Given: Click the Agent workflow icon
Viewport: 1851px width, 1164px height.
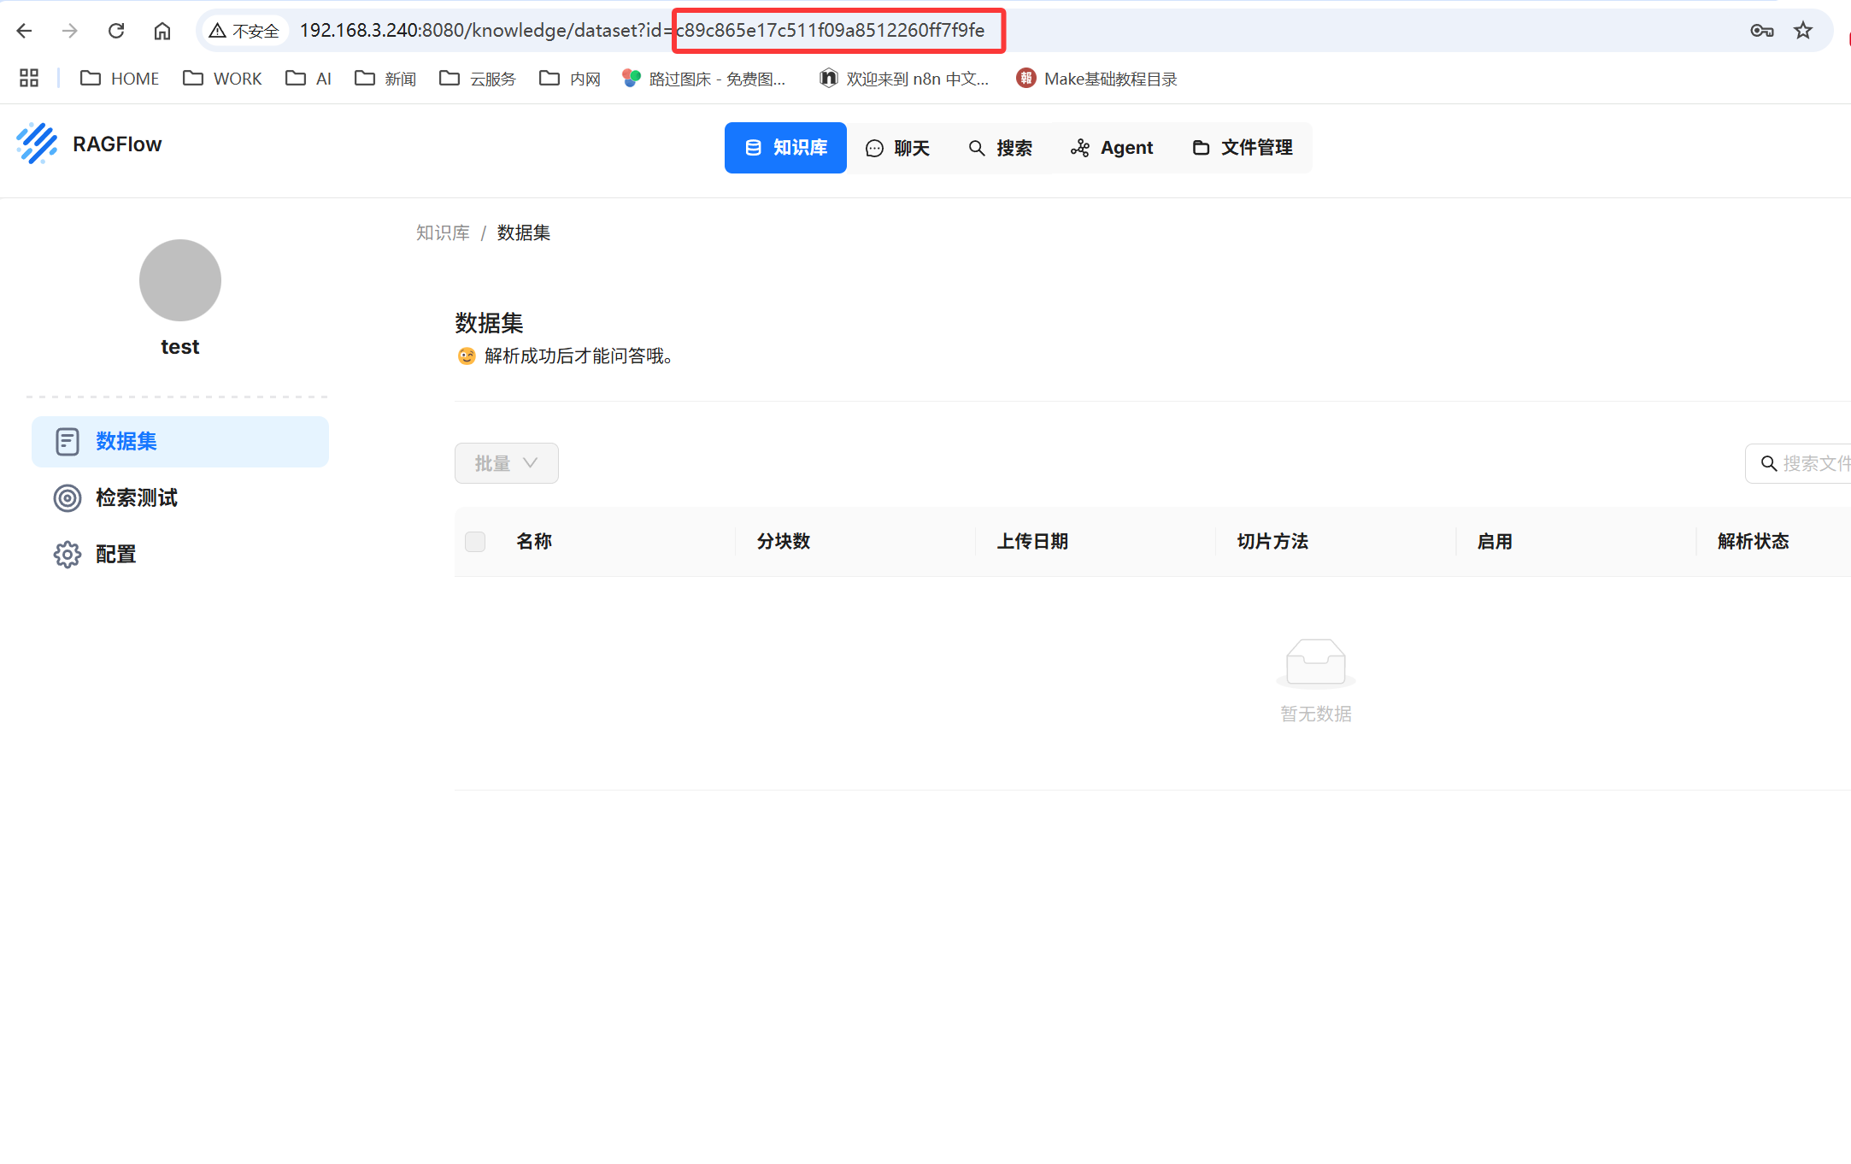Looking at the screenshot, I should tap(1079, 147).
